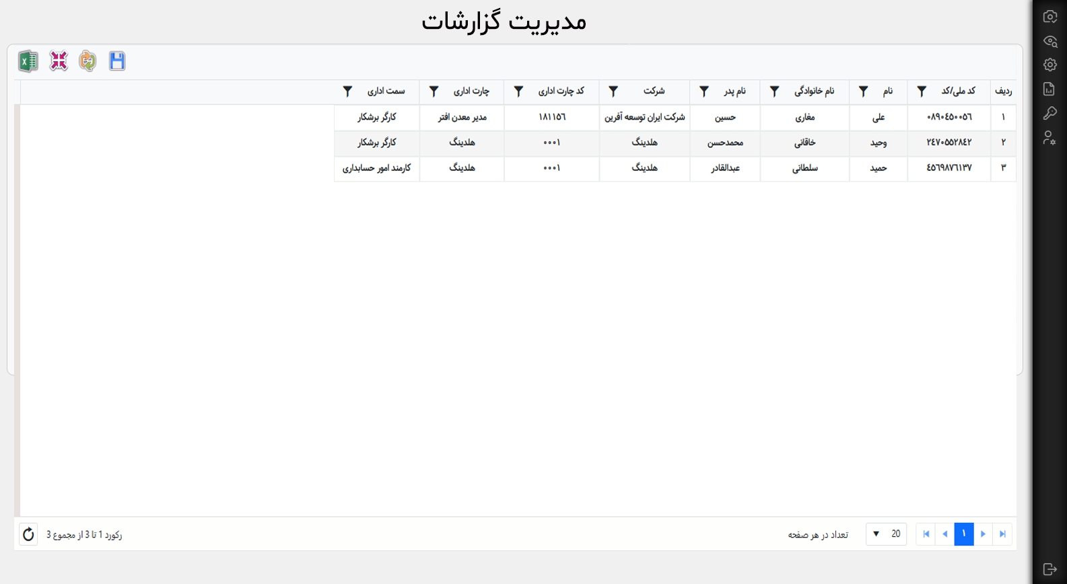The width and height of the screenshot is (1067, 584).
Task: Open filter for the سمت اداری column
Action: [x=347, y=92]
